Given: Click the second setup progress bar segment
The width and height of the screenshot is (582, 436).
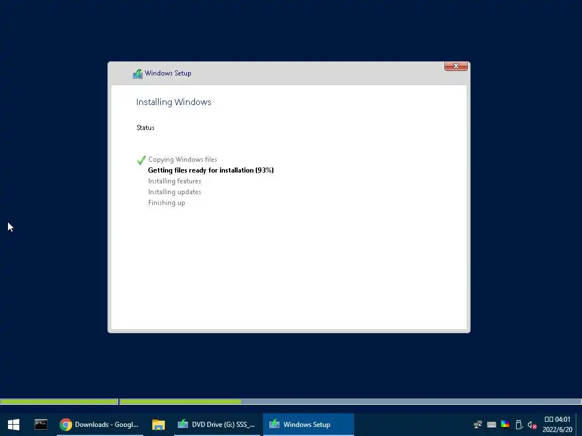Looking at the screenshot, I should click(x=350, y=401).
